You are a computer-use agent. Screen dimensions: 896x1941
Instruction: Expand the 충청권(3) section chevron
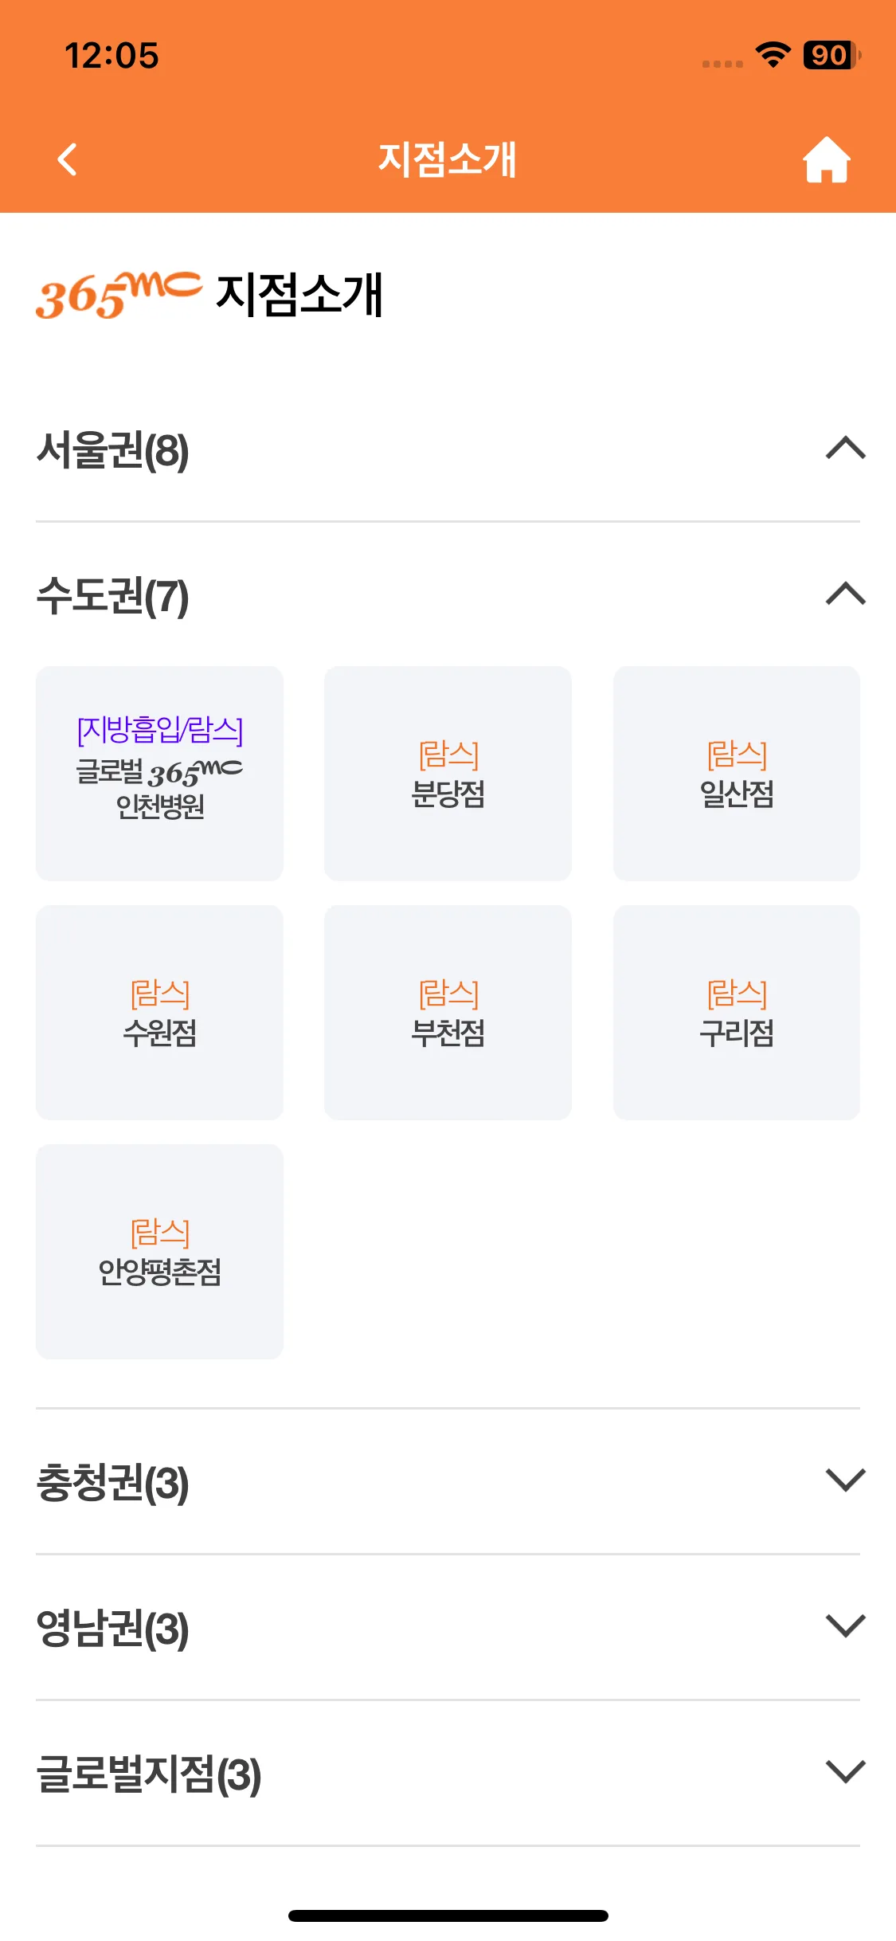846,1480
